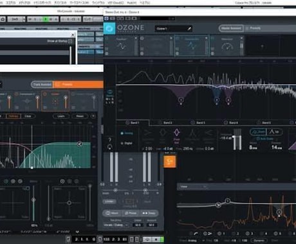Switch to the Band 2 tab
296x244 pixels.
[166, 123]
